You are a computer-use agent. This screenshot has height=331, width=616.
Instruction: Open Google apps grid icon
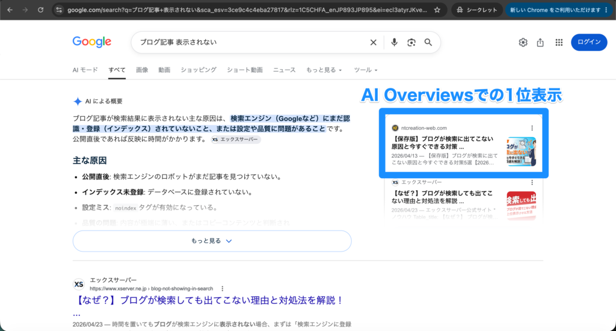tap(559, 43)
